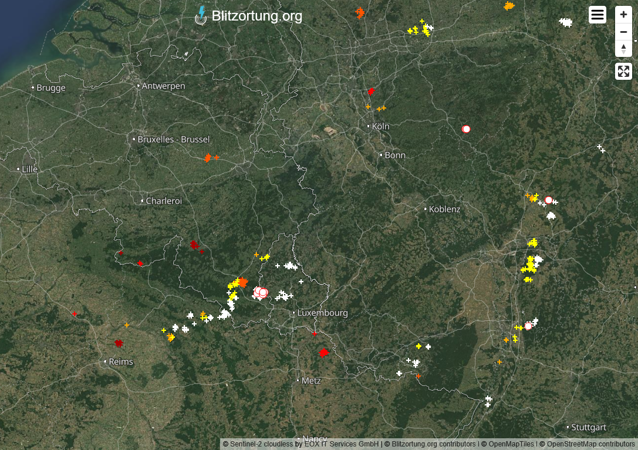The height and width of the screenshot is (450, 638).
Task: Click the Blitzortung.org lightning logo
Action: point(201,15)
